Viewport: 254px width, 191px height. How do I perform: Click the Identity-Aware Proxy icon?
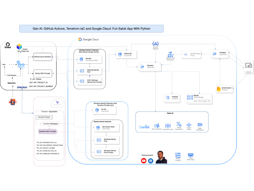point(186,54)
